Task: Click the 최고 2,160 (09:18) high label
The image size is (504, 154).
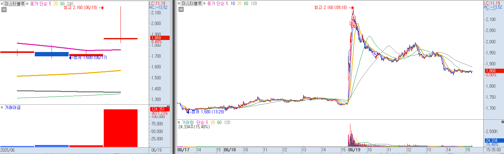Action: [331, 7]
